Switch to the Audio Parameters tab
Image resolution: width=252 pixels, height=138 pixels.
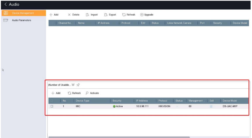point(21,20)
